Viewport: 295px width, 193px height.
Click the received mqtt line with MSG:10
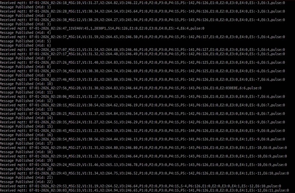point(142,3)
